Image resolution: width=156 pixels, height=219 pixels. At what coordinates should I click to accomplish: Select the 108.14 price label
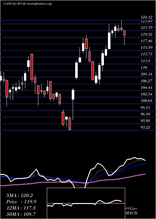point(146,74)
